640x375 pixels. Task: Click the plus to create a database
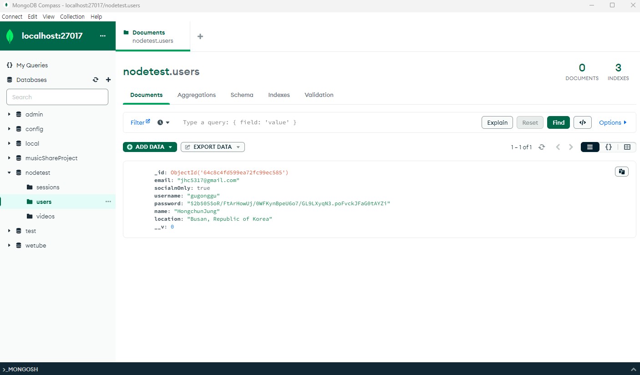point(108,80)
